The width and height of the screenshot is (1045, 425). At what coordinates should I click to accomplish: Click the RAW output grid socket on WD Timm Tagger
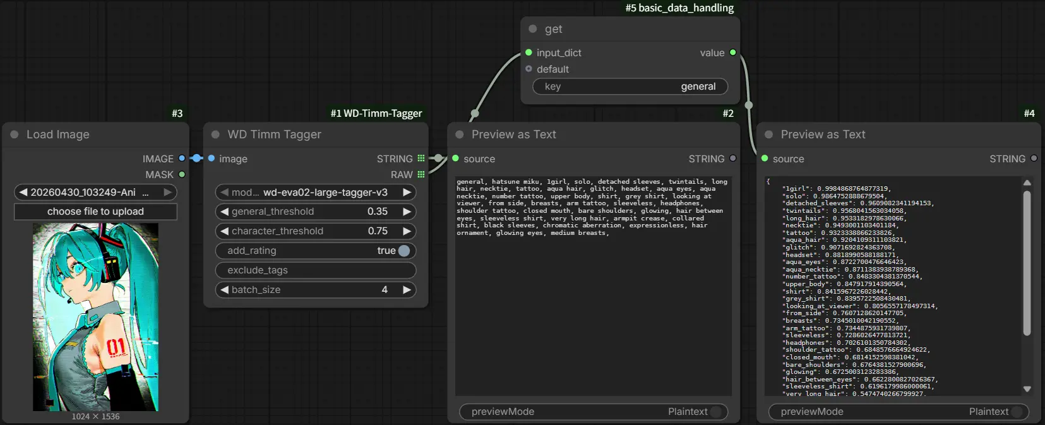(421, 174)
